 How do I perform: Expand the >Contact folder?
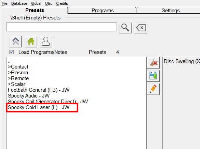point(18,67)
